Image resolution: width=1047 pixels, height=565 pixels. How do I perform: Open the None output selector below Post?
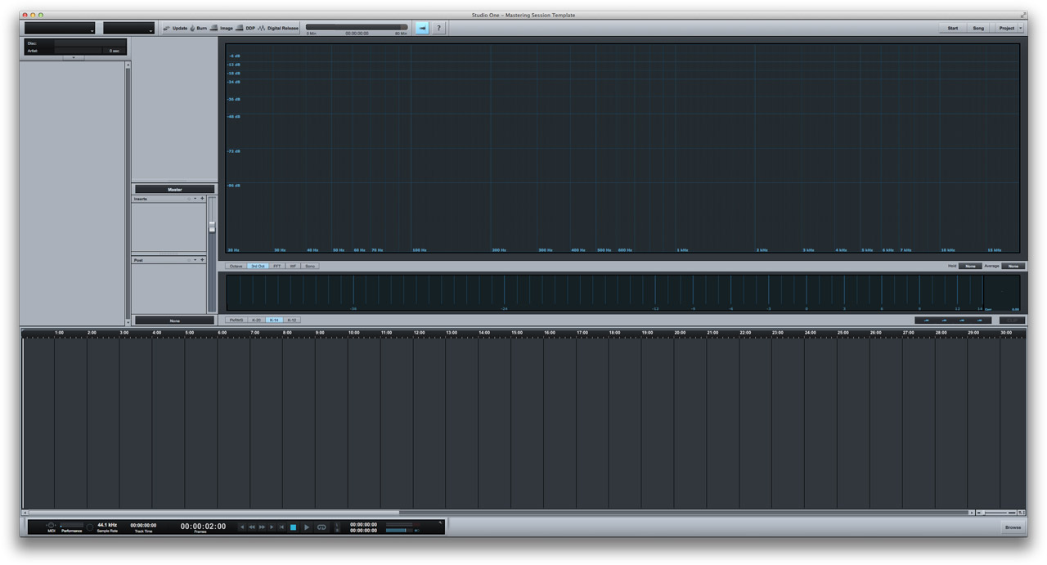[174, 321]
